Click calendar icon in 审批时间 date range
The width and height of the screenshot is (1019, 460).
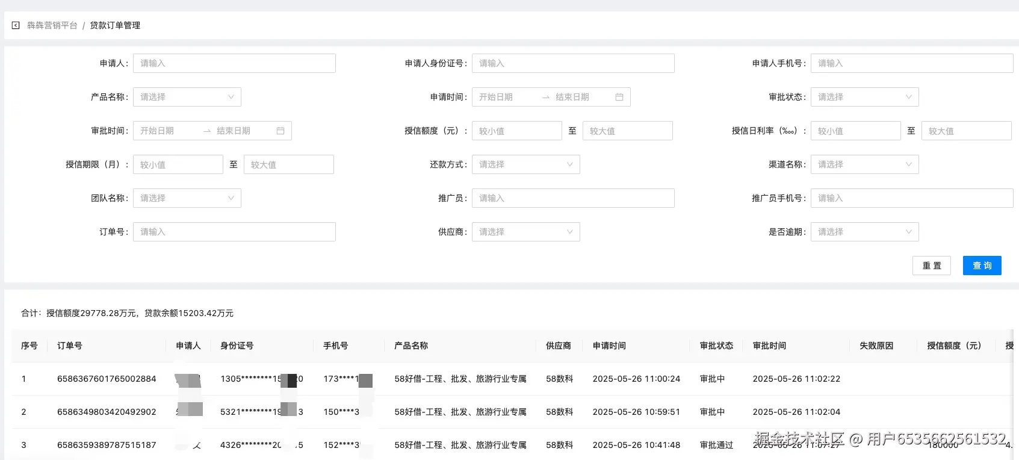(x=280, y=131)
